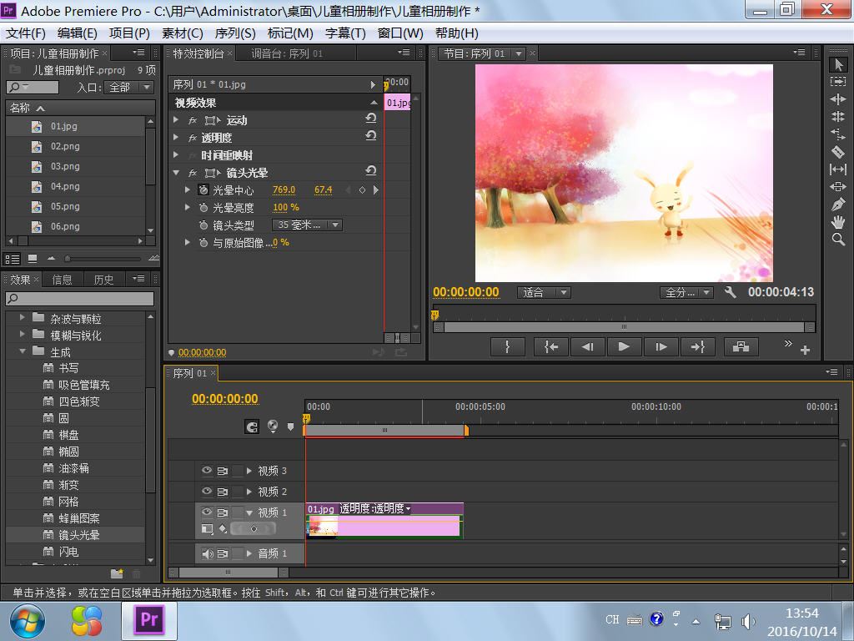Pick the Rate Stretch tool
Viewport: 854px width, 641px height.
coord(838,134)
